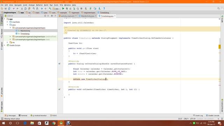Viewport: 224px width, 126px height.
Task: Open the app run configuration dropdown
Action: [57, 8]
